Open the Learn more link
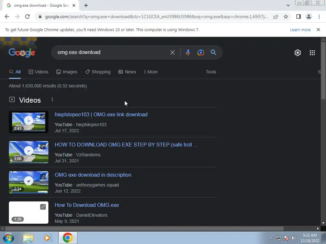 pos(300,30)
